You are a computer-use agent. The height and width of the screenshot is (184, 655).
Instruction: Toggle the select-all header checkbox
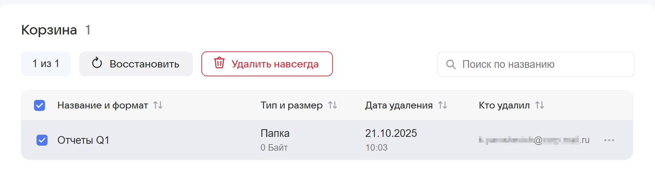(x=39, y=105)
